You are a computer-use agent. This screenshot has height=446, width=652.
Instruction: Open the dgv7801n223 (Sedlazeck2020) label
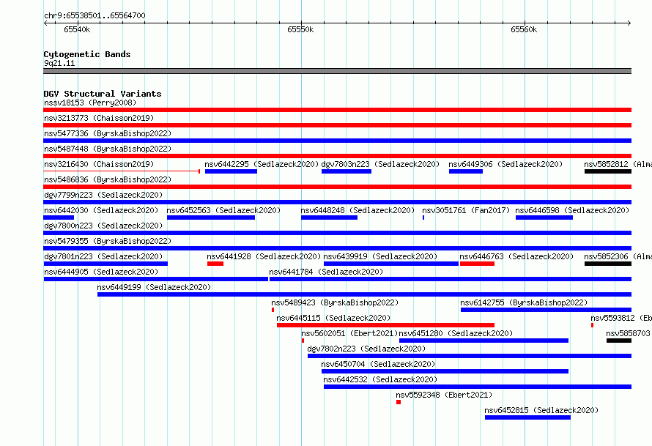pyautogui.click(x=103, y=256)
